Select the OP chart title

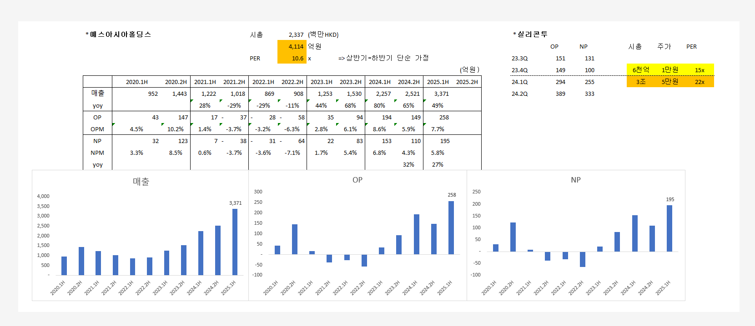point(357,180)
